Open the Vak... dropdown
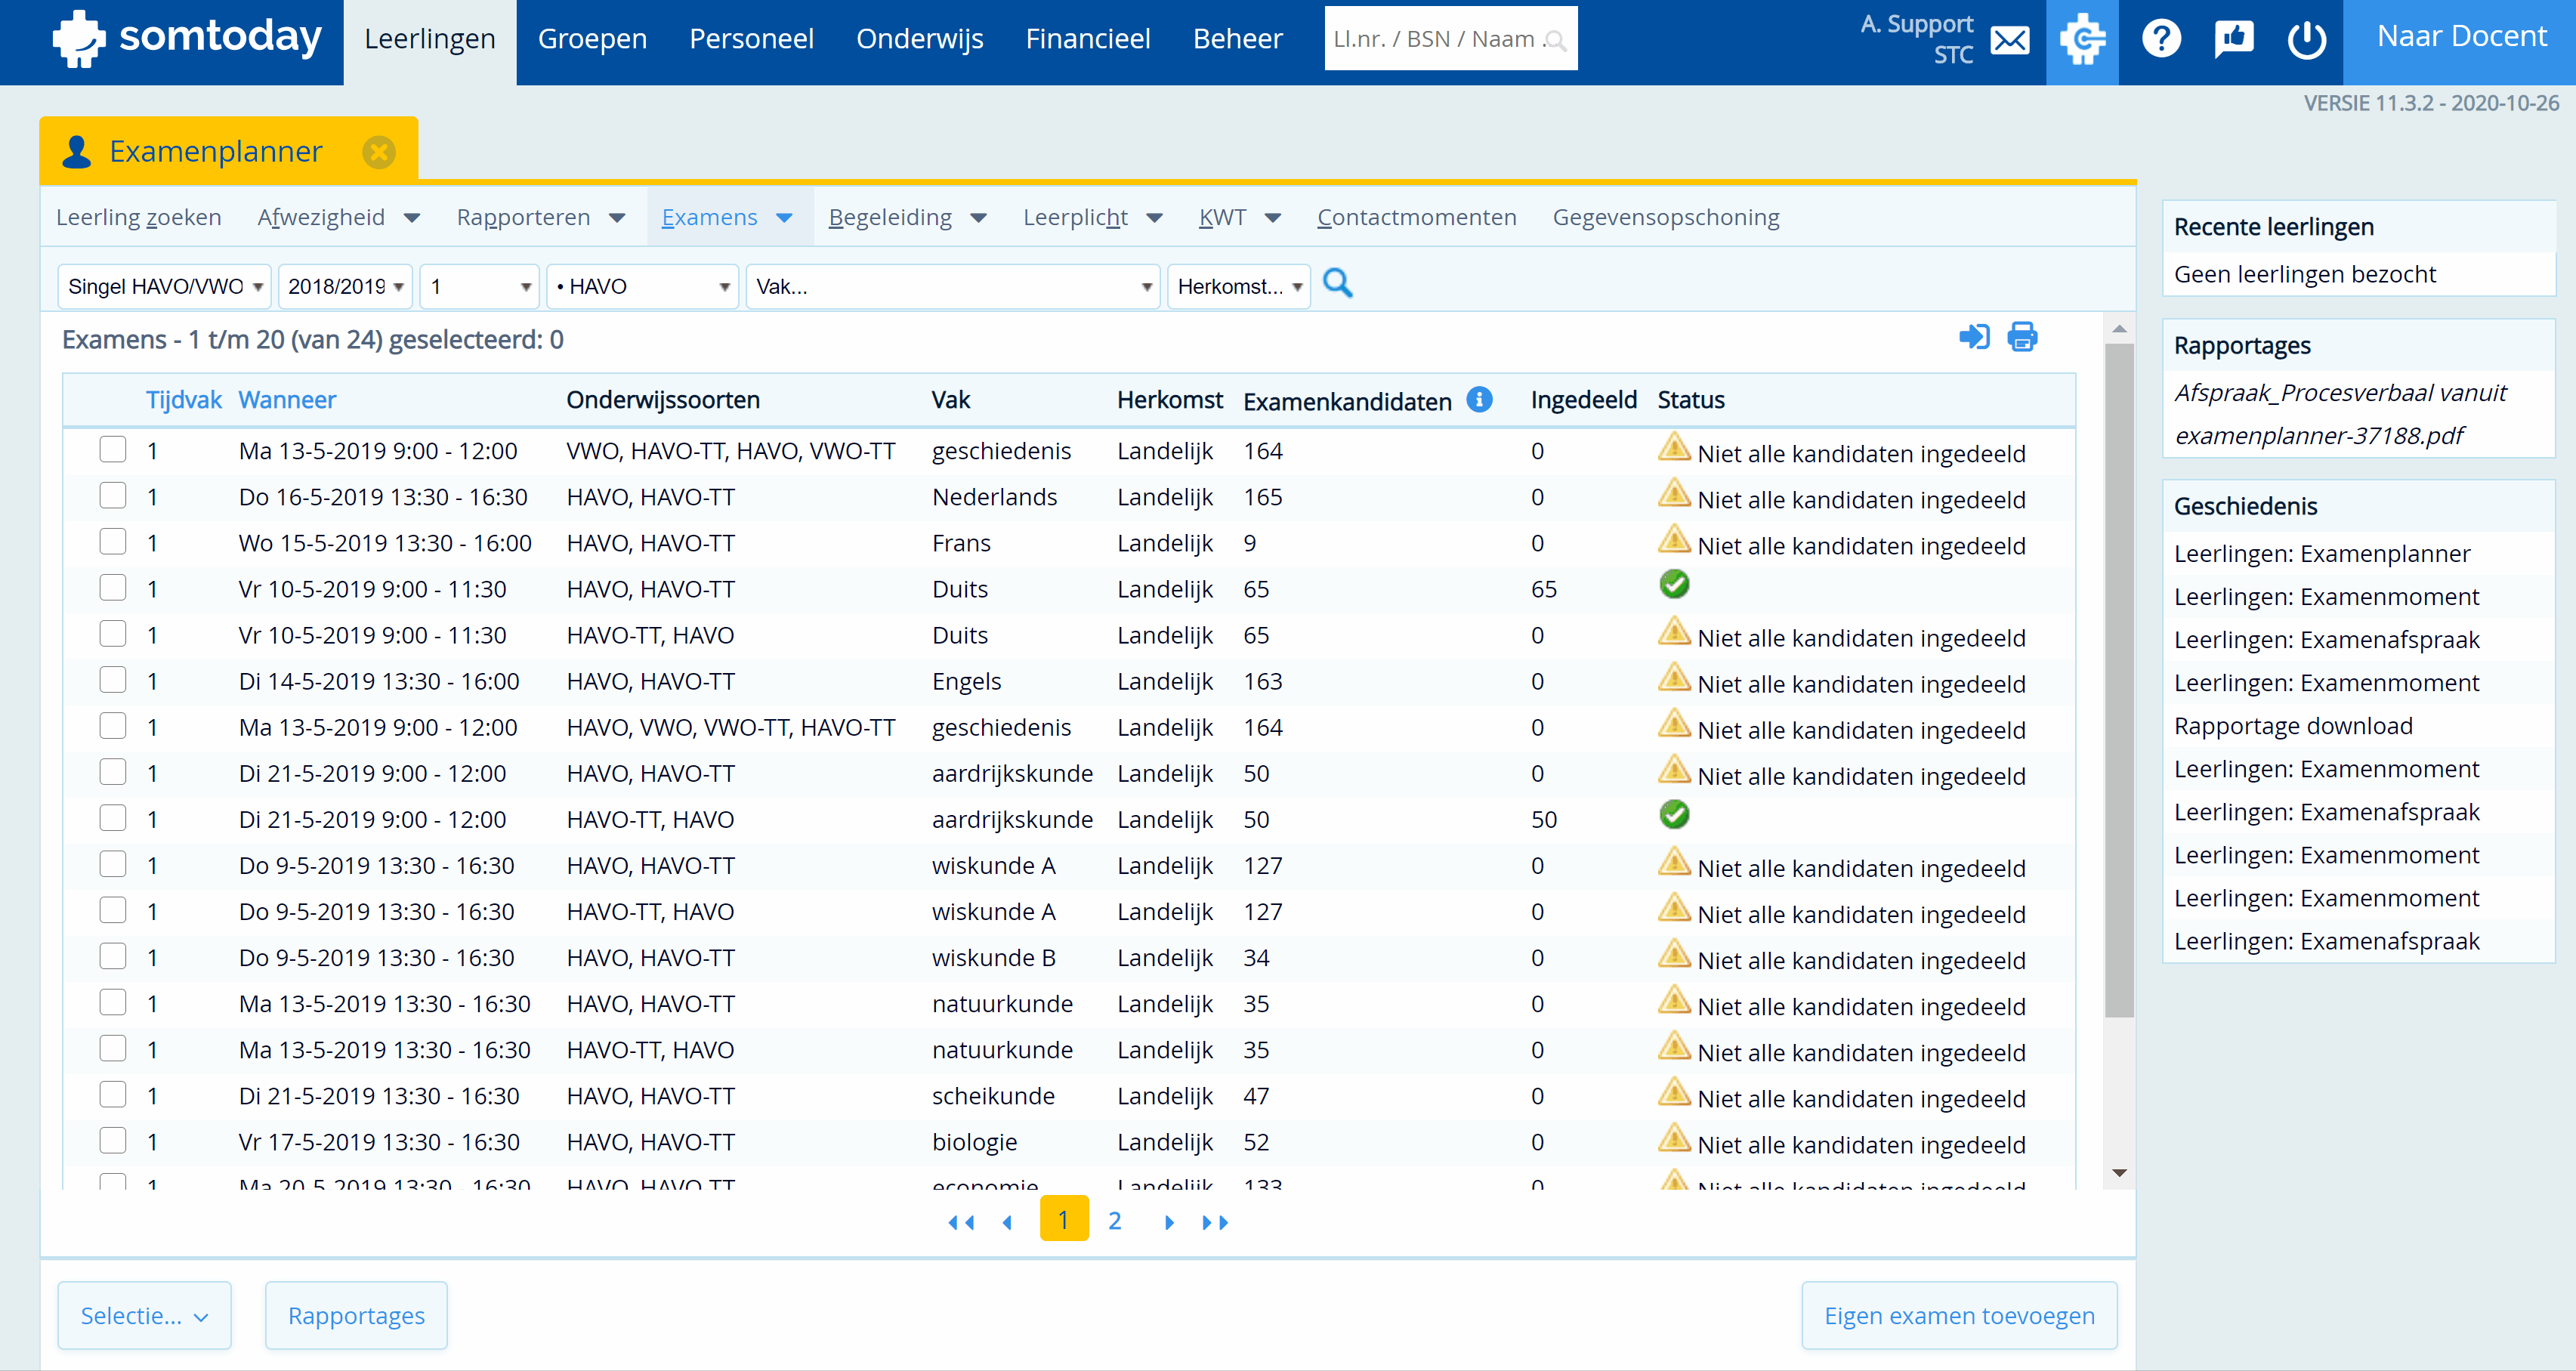 (953, 287)
